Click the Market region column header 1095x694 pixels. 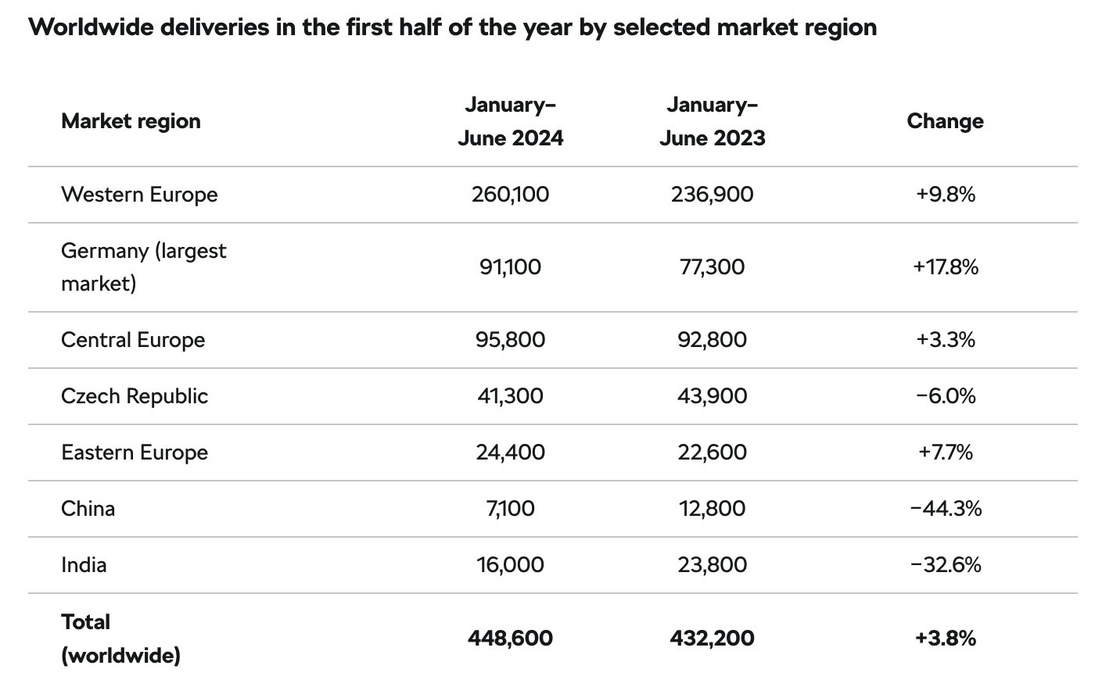(x=131, y=121)
